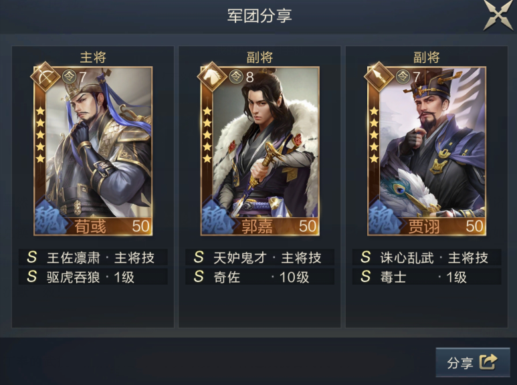This screenshot has height=385, width=517.
Task: Click the 令 cost badge on 荀彧
Action: coord(70,76)
